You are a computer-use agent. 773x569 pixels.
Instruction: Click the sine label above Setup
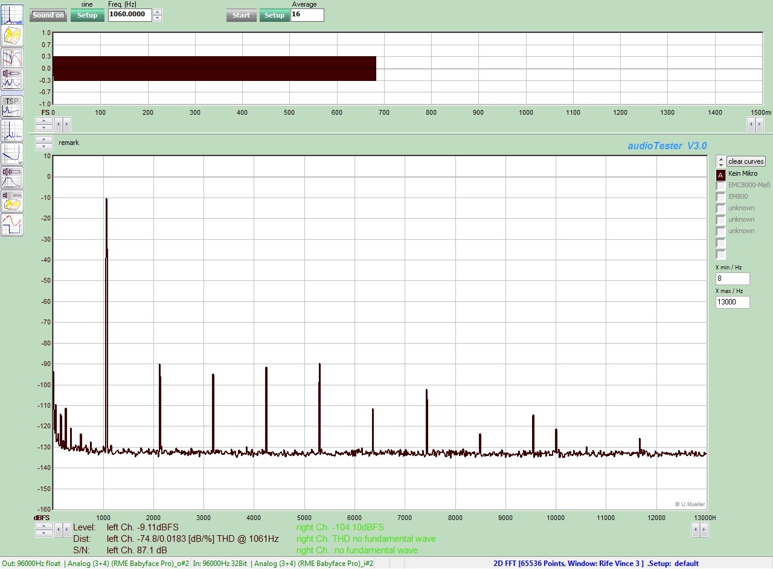(87, 4)
